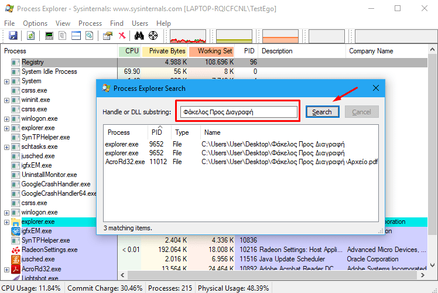The image size is (438, 293).
Task: Expand the schtasks.exe tree node
Action: coord(6,147)
